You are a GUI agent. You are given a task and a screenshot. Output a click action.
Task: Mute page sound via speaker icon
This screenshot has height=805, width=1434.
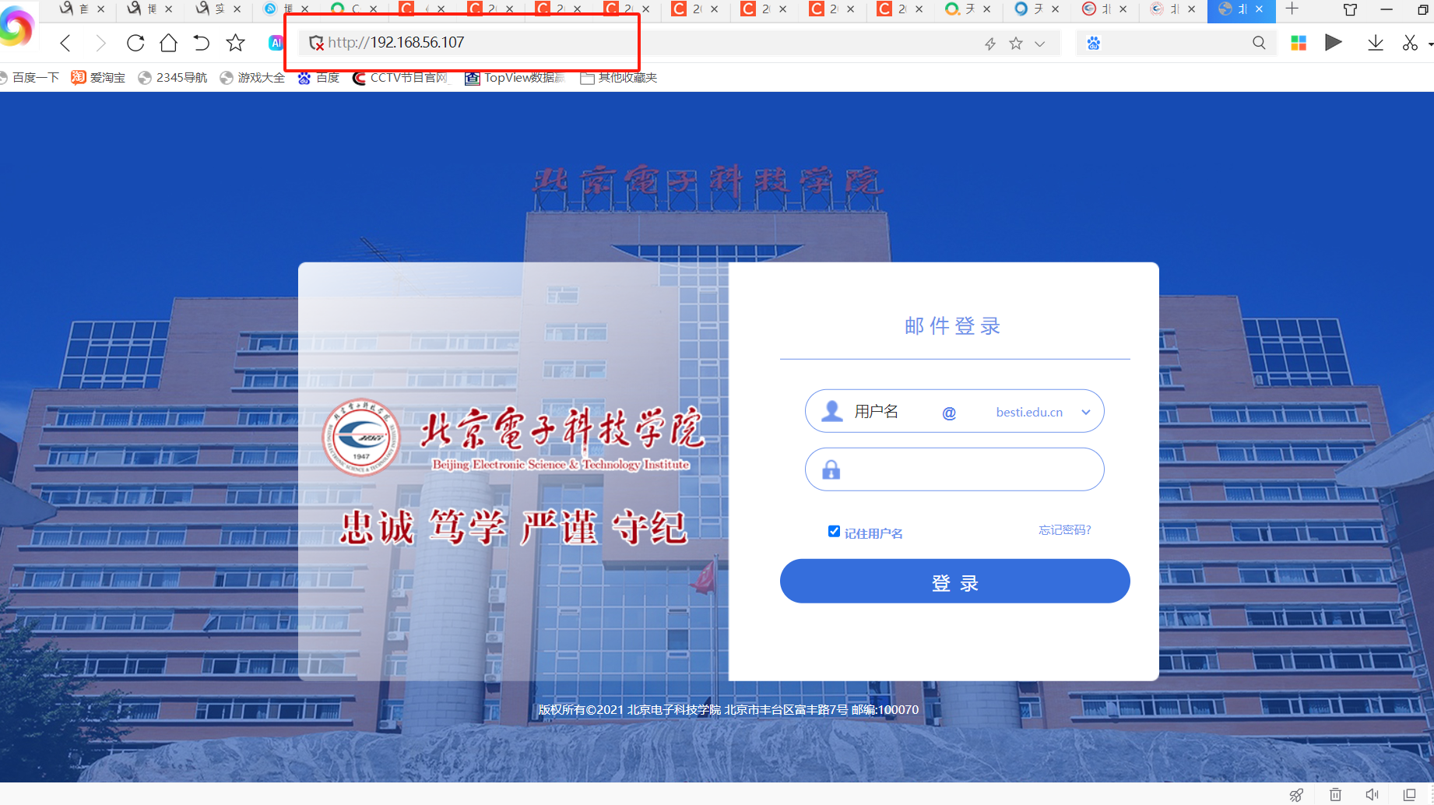click(1372, 795)
